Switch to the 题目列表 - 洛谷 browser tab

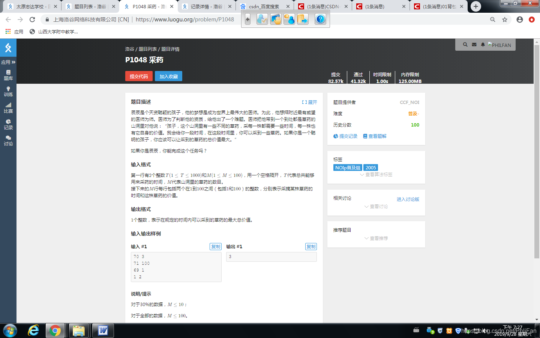90,6
